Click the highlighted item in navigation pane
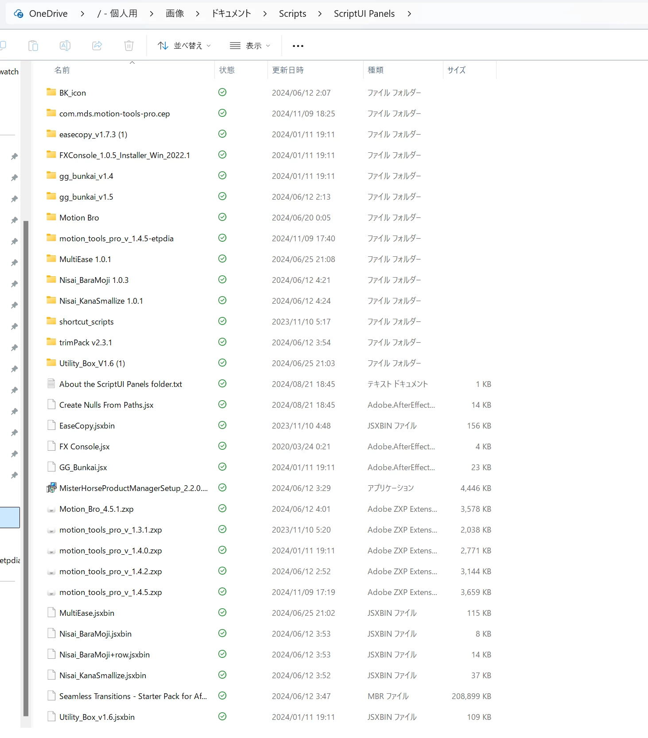This screenshot has width=648, height=738. pos(10,518)
